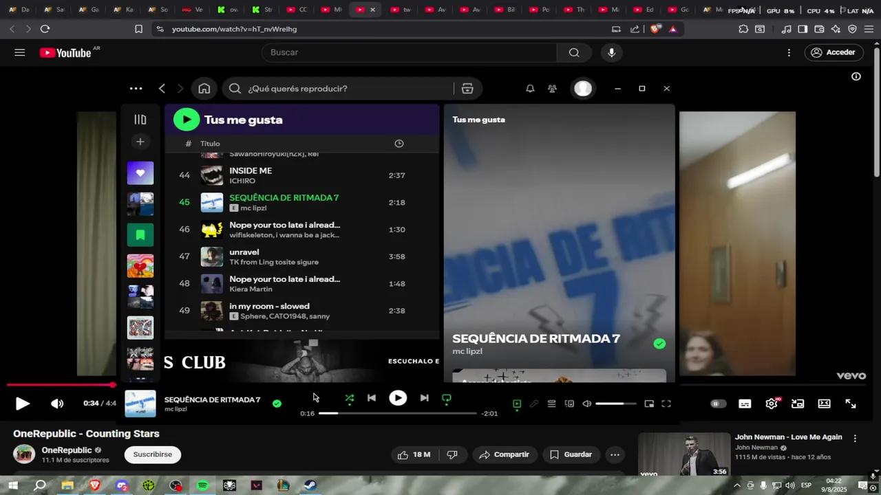Open YouTube player settings gear
The height and width of the screenshot is (495, 881).
point(772,404)
